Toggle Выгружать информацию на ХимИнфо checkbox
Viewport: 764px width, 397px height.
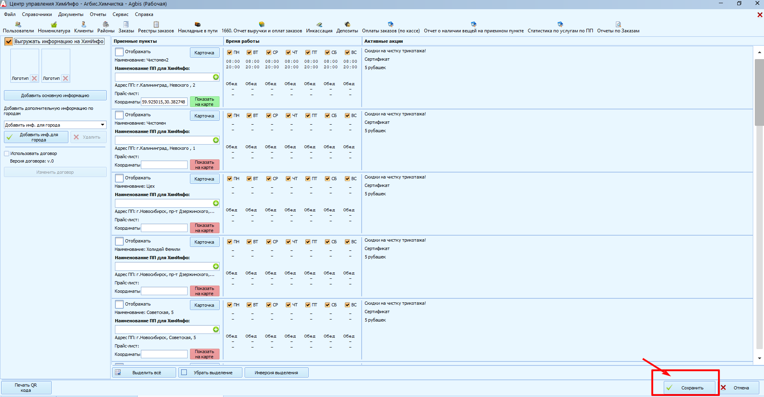click(x=9, y=42)
